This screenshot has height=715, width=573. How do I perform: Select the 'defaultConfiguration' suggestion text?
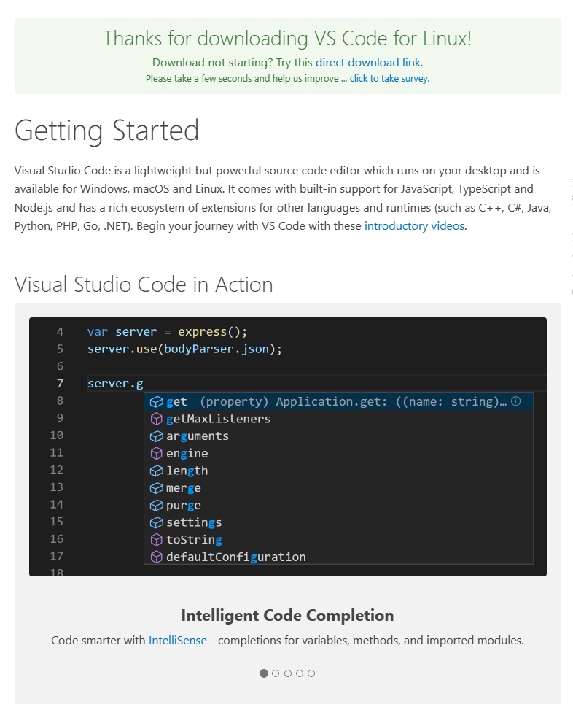(236, 557)
